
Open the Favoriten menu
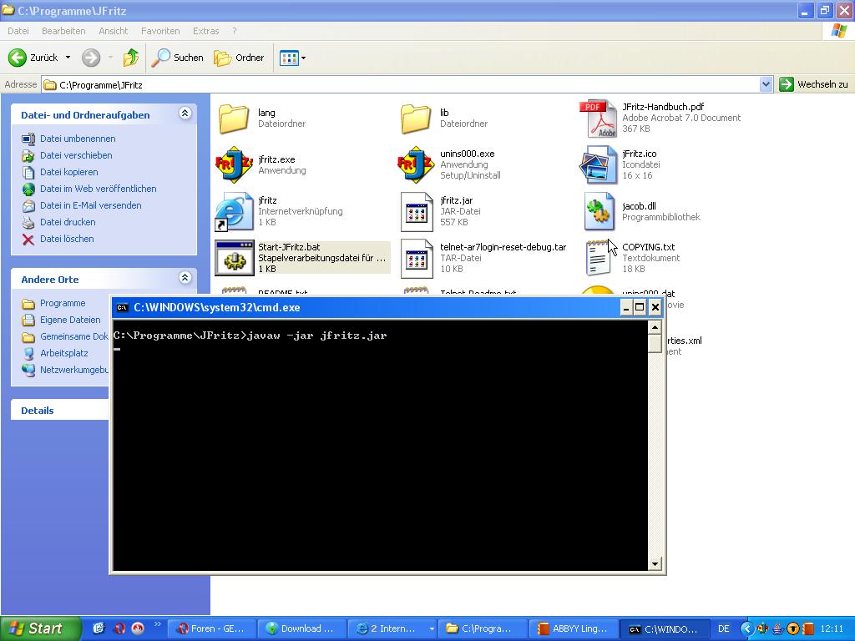[160, 31]
